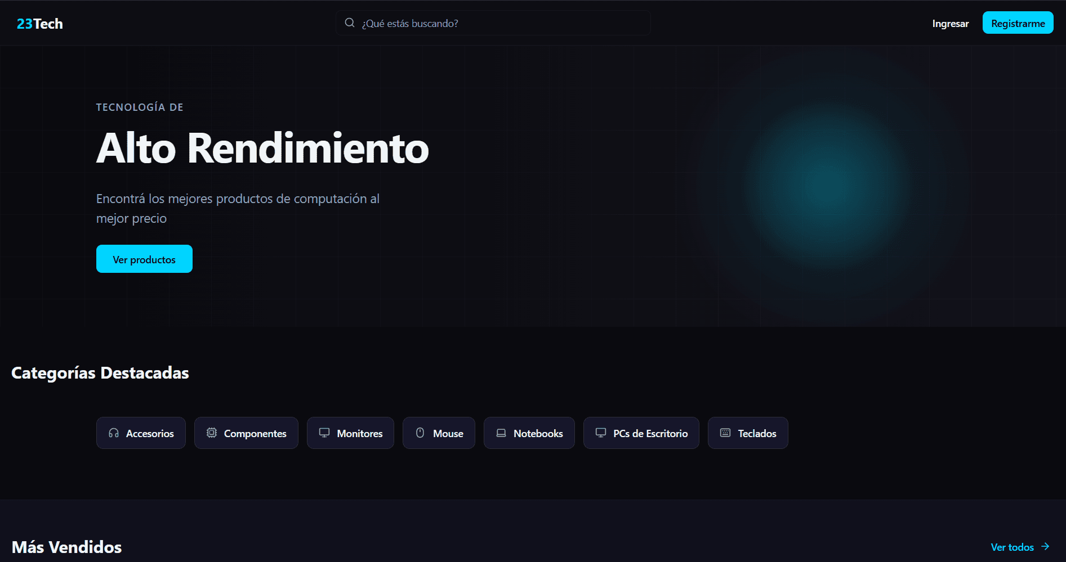Open the Ingresar login link
The image size is (1066, 562).
950,24
